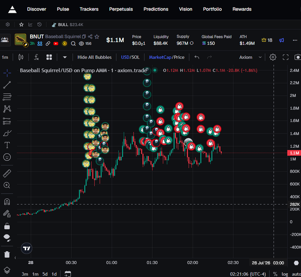The width and height of the screenshot is (301, 277).
Task: Open the Discover tab
Action: pos(36,9)
